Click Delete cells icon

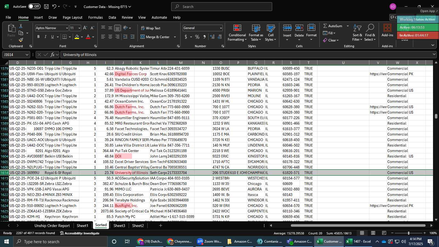pos(299,28)
